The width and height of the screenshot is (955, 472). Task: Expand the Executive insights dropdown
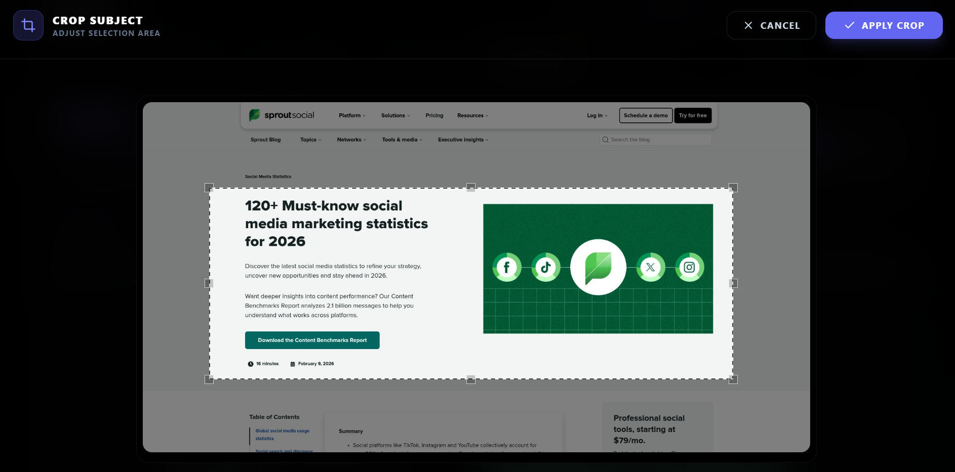click(x=463, y=140)
